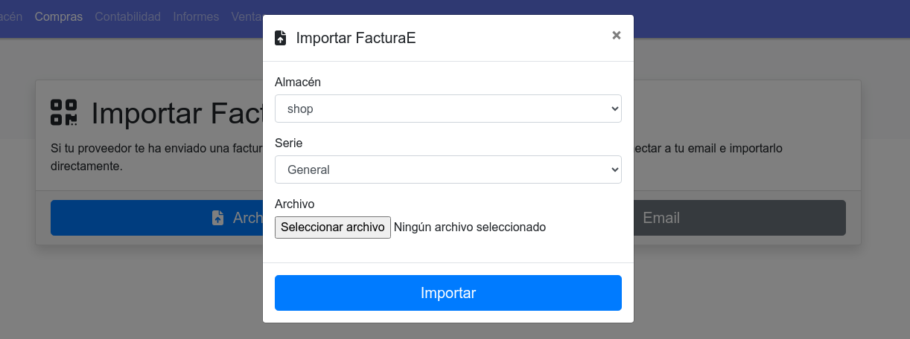
Task: Click the QR code icon beside page heading
Action: [64, 112]
